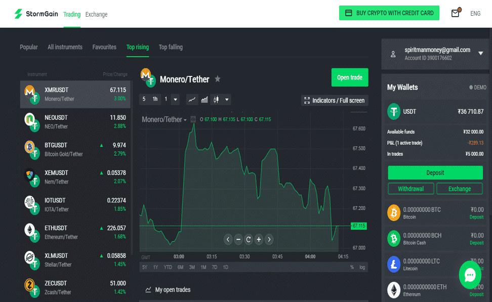Click the green Deposit button
Image resolution: width=492 pixels, height=302 pixels.
click(435, 172)
